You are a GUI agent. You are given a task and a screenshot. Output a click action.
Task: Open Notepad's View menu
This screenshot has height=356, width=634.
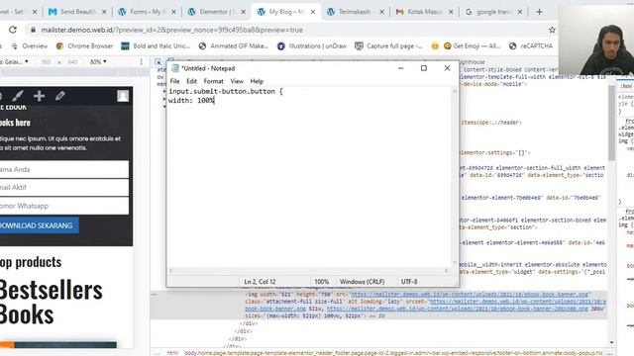(237, 81)
